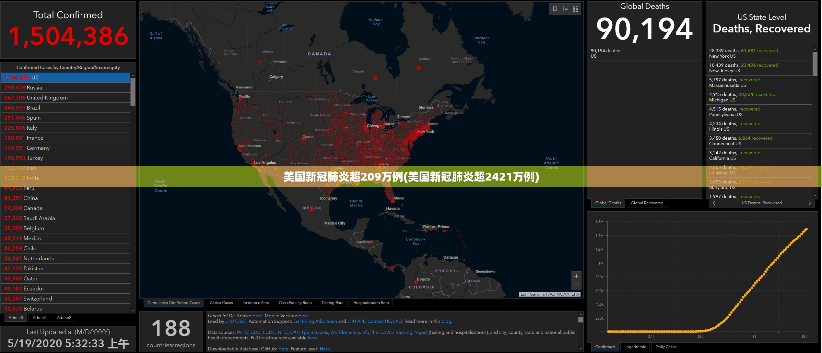The height and width of the screenshot is (353, 822).
Task: Click the info panel scrollbar thumb
Action: pyautogui.click(x=581, y=320)
